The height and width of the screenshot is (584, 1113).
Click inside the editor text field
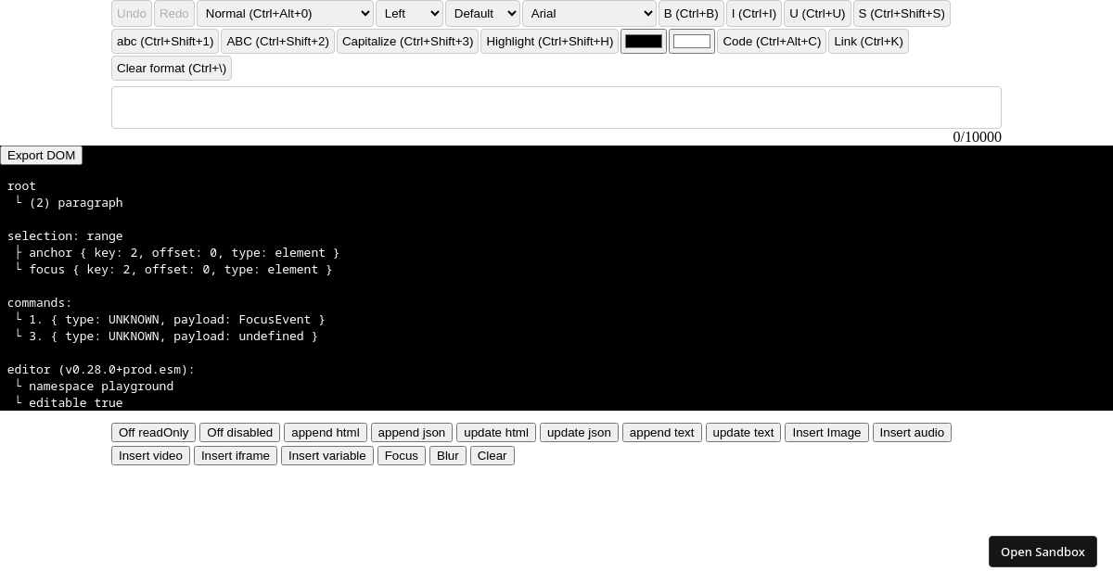coord(556,107)
